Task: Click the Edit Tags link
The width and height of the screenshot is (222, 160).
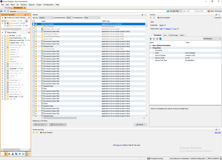Action: coord(218,133)
